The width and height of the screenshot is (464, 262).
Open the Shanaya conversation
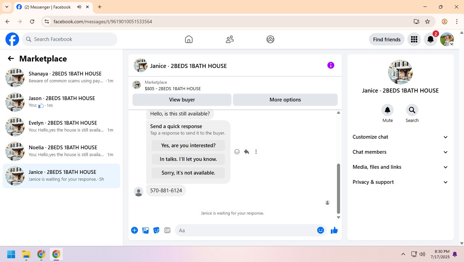pyautogui.click(x=61, y=78)
